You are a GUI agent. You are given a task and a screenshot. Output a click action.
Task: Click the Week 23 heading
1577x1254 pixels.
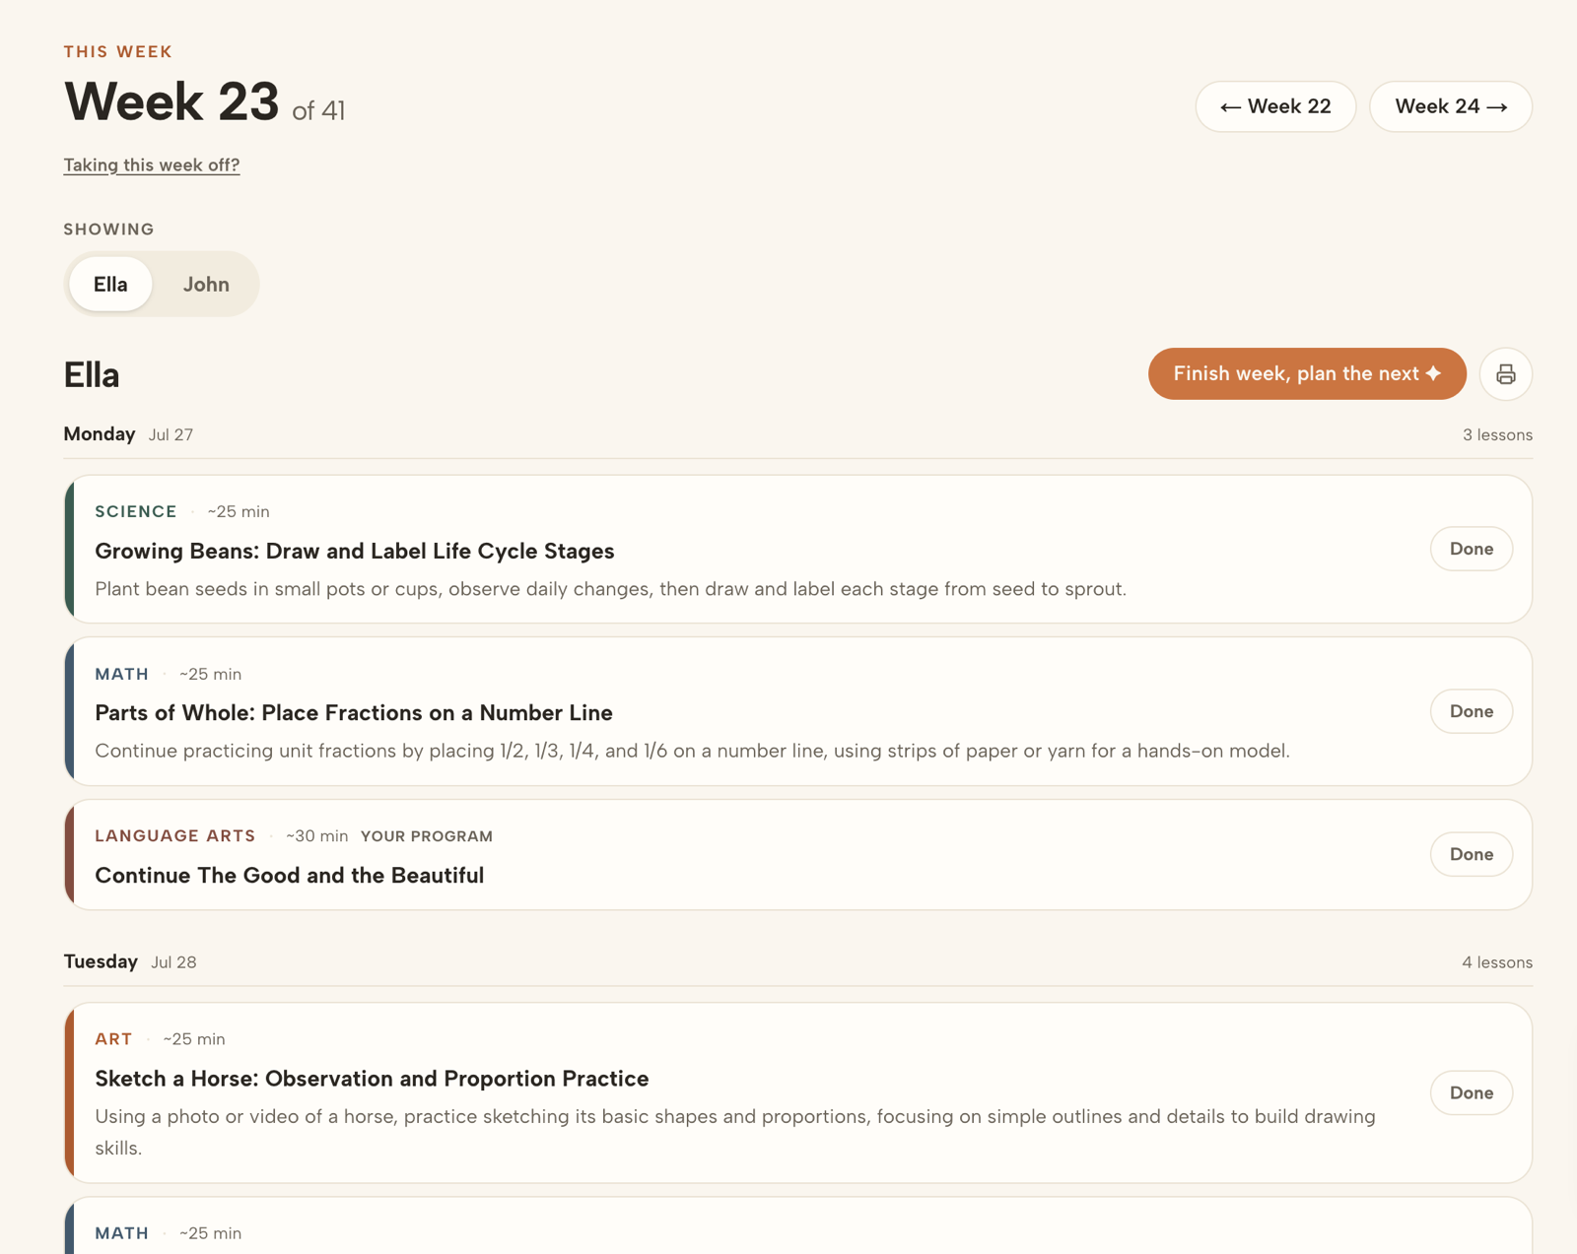click(171, 101)
